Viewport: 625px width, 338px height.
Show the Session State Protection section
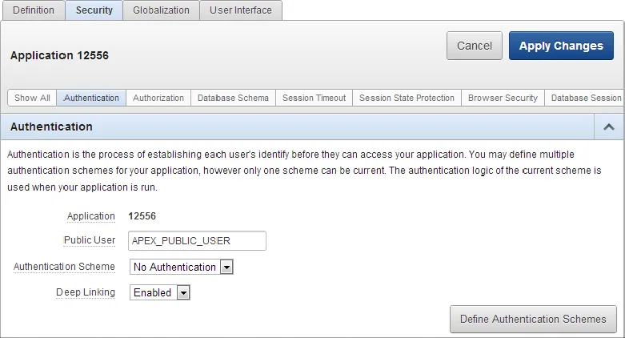coord(407,98)
